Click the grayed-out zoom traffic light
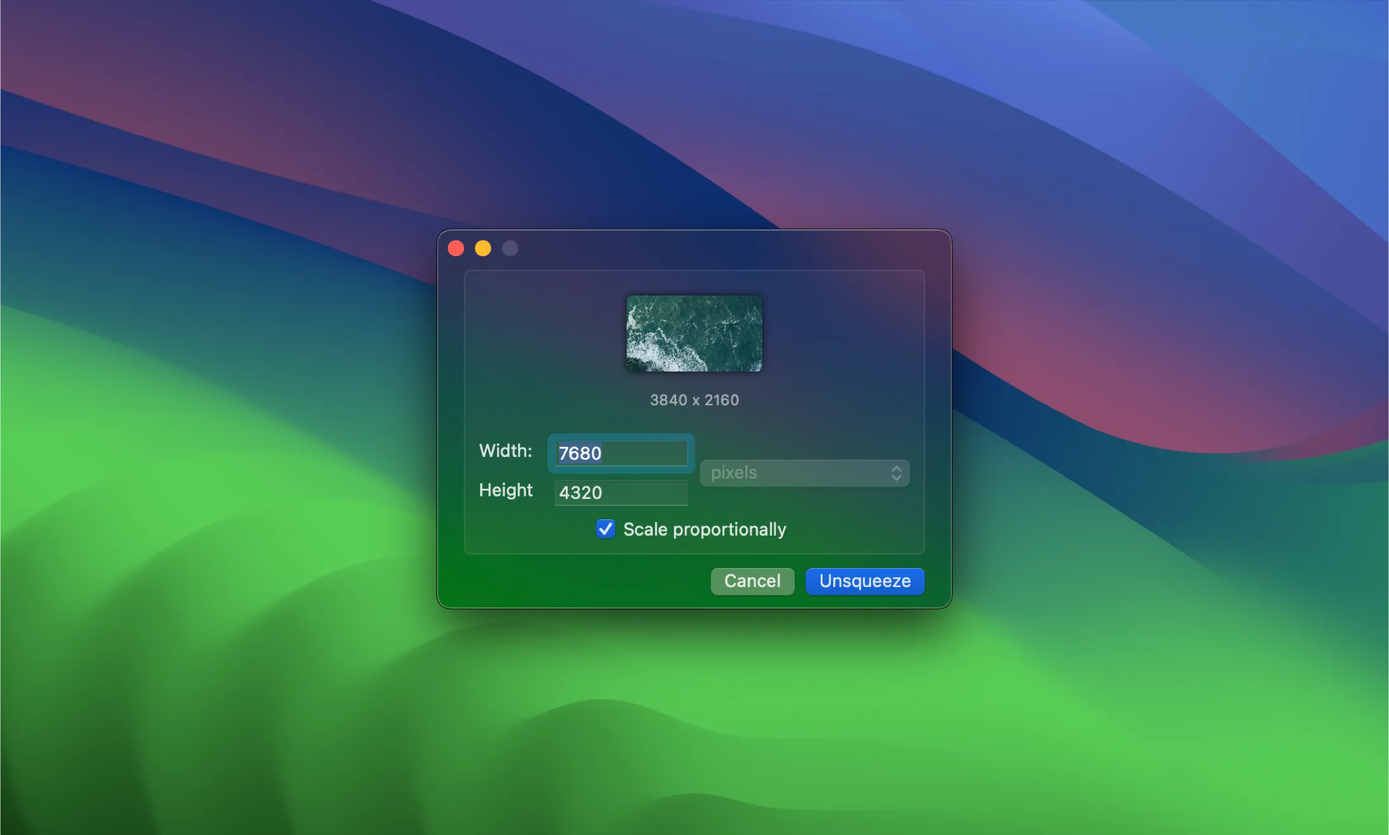Image resolution: width=1389 pixels, height=835 pixels. pyautogui.click(x=509, y=248)
